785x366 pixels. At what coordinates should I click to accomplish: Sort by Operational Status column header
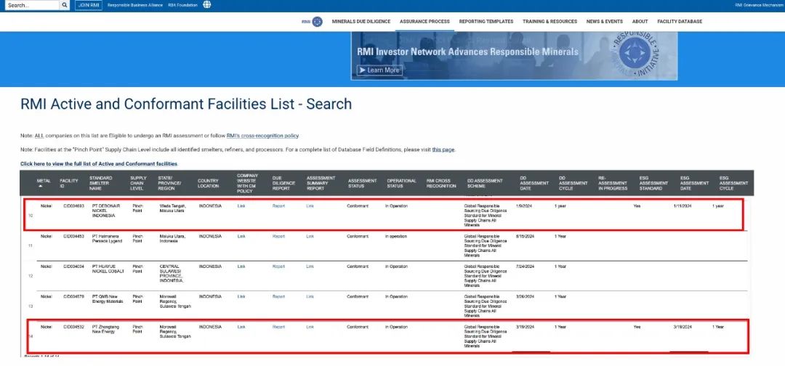tap(401, 183)
